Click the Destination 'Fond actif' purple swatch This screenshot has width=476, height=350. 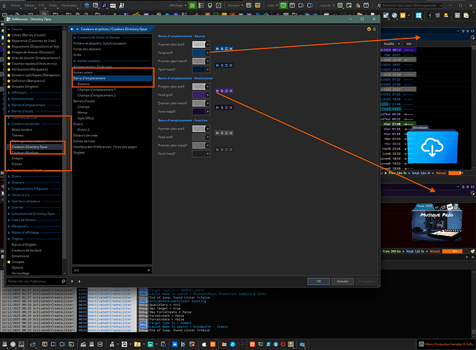click(x=198, y=94)
